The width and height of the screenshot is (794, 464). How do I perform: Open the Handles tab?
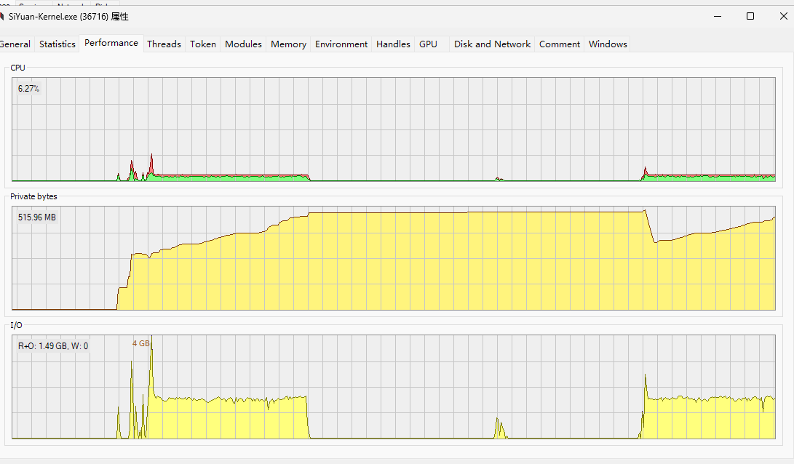pos(393,44)
